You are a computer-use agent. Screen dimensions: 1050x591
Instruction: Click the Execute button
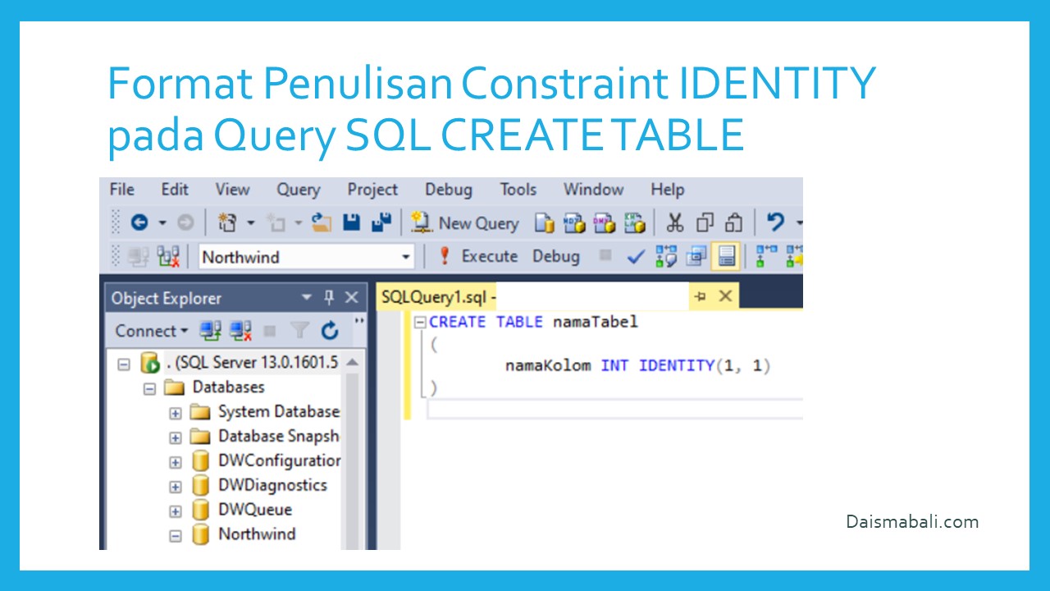(x=478, y=257)
